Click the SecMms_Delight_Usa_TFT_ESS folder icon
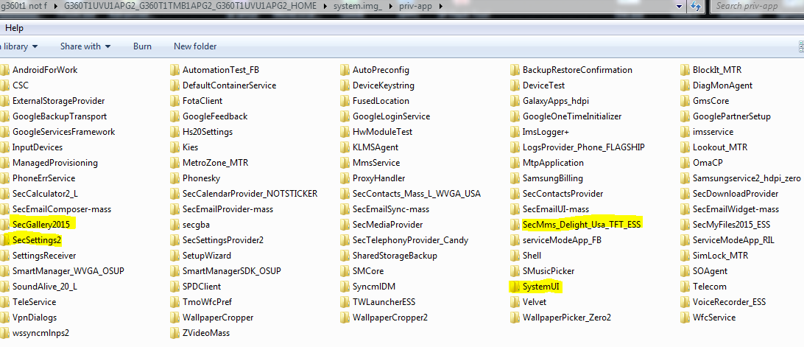Screen dimensions: 804x347 tap(515, 224)
